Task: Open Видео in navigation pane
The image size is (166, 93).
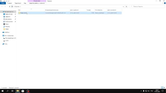Action: click(7, 24)
